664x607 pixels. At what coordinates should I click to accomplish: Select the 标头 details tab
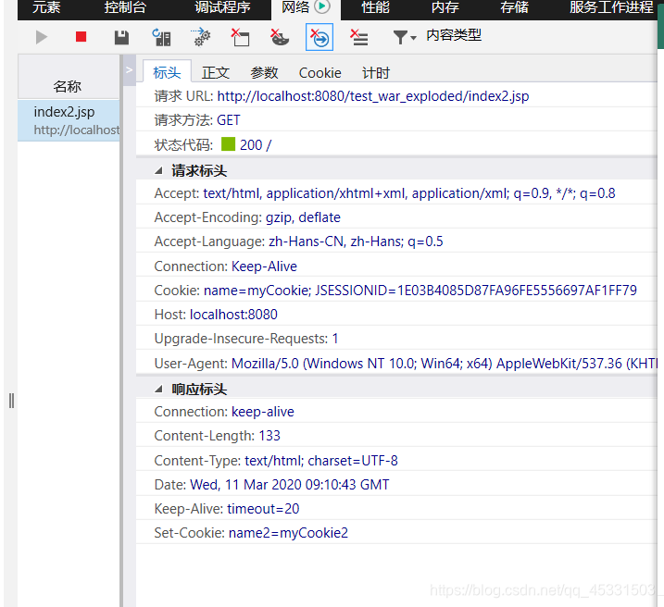tap(167, 72)
